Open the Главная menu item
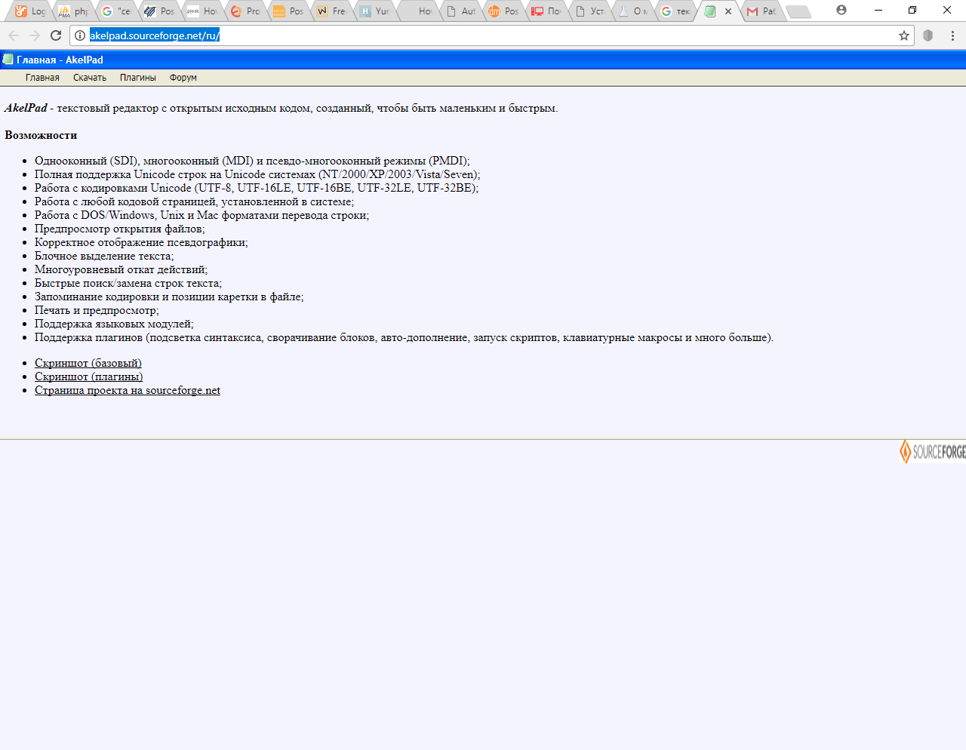This screenshot has width=966, height=750. click(x=42, y=78)
